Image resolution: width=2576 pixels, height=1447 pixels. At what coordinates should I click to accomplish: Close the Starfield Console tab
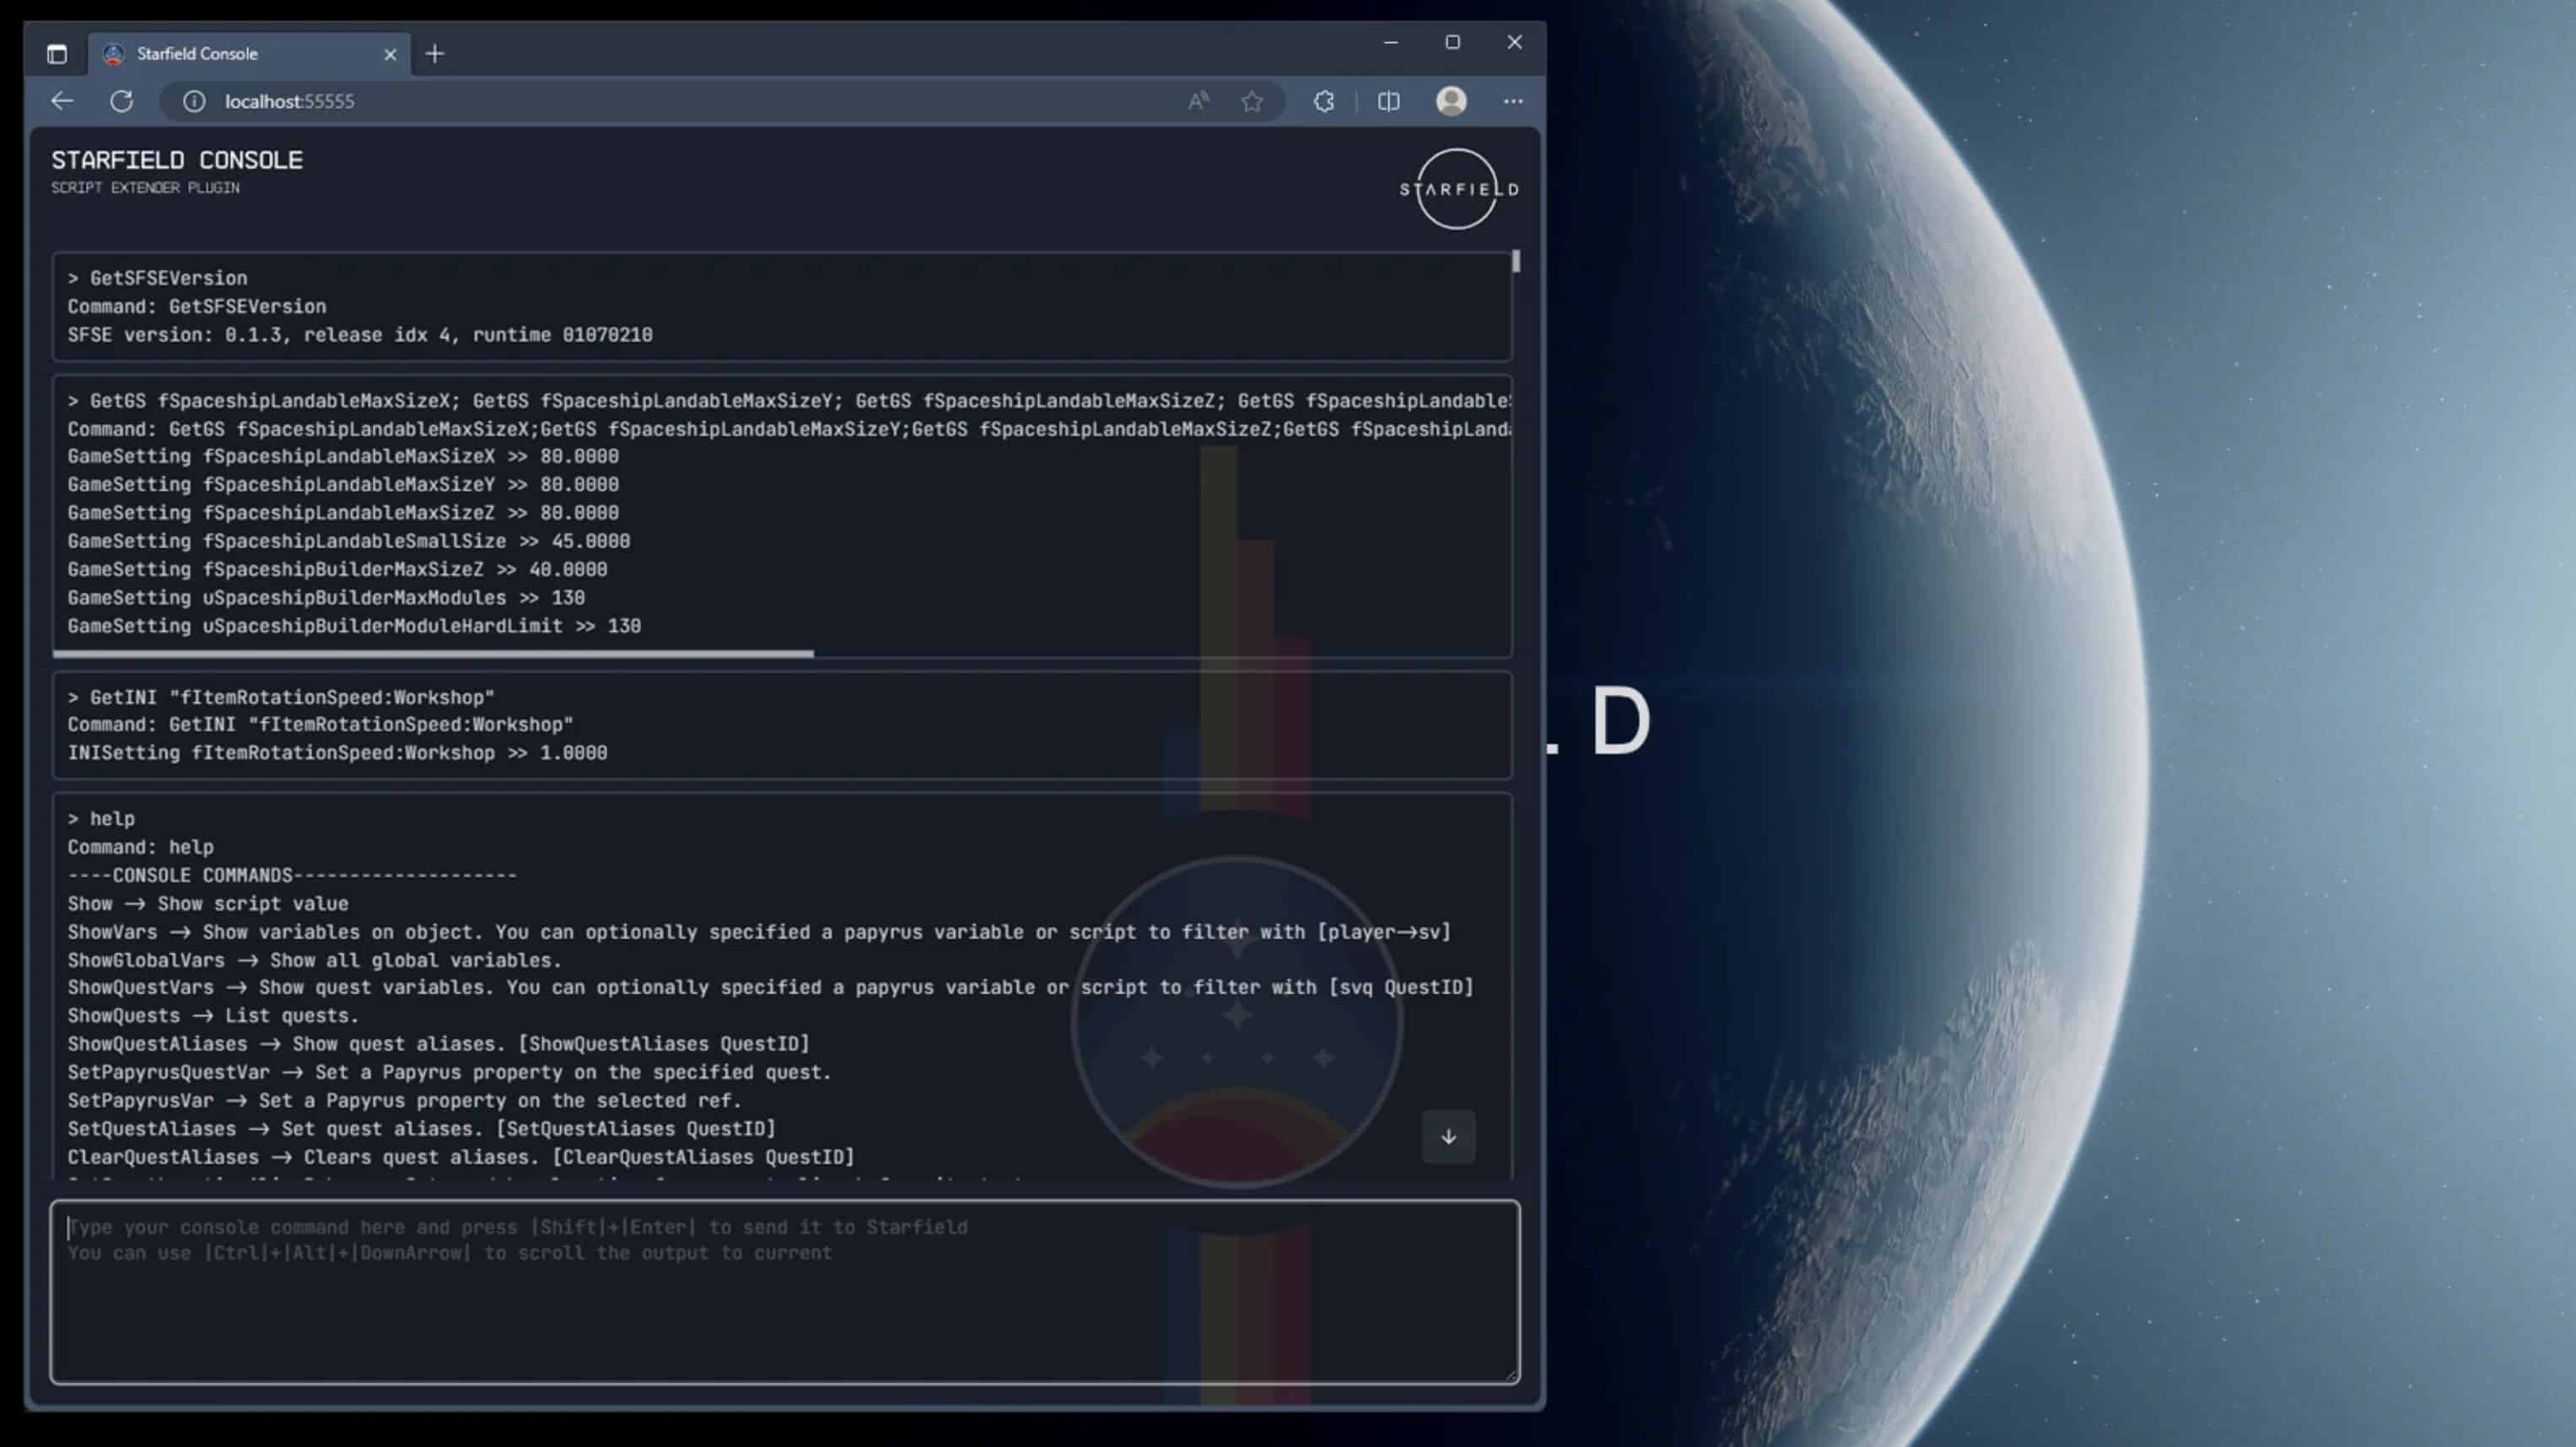pos(390,55)
